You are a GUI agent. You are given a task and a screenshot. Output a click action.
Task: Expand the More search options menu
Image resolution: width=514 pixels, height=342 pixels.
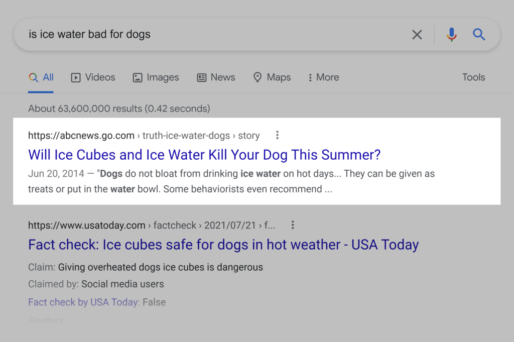click(323, 77)
